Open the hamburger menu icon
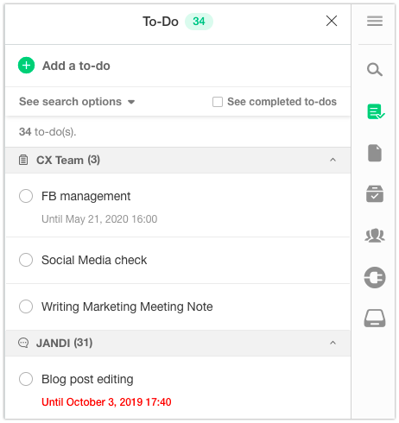Viewport: 399px width, 423px height. tap(375, 21)
